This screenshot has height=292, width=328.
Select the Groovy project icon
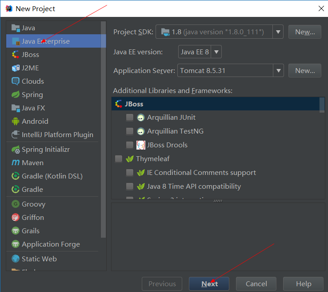[16, 204]
